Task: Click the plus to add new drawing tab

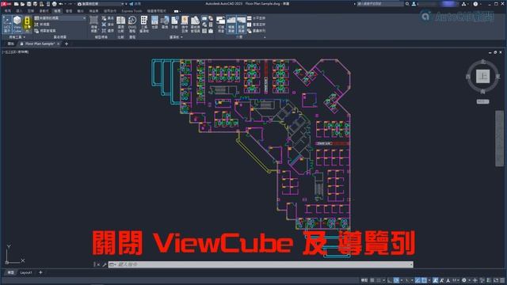Action: click(67, 44)
